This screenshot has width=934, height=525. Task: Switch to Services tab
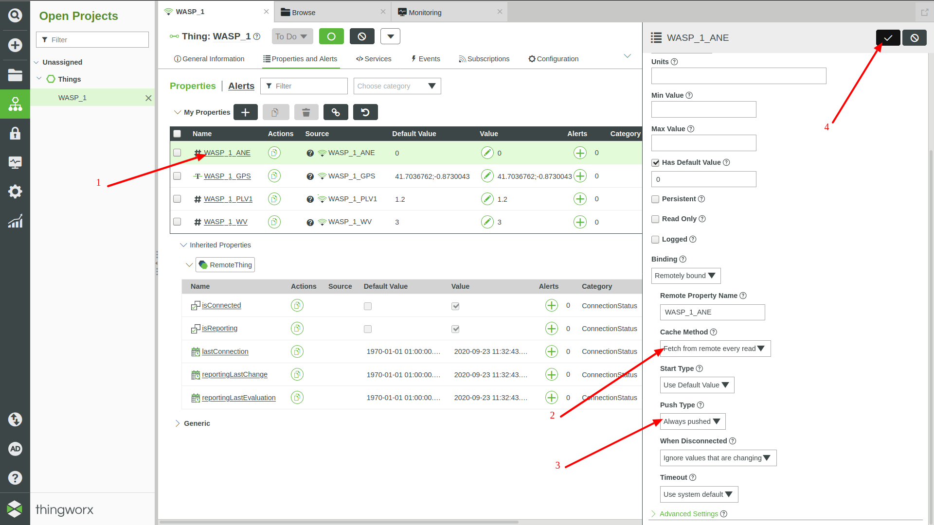point(374,59)
